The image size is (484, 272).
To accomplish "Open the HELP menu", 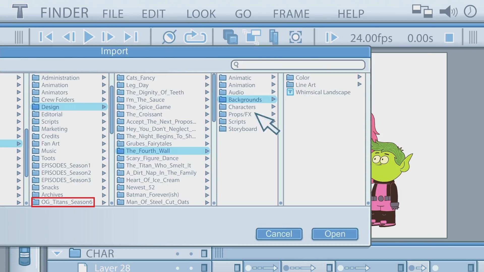I will click(351, 14).
